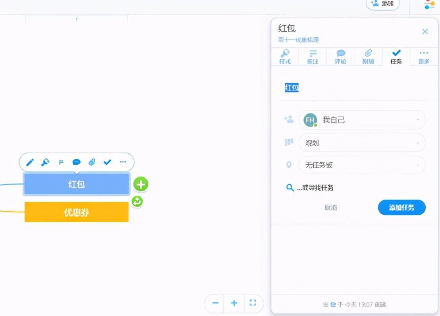Zoom out with the minus button
Viewport: 440px width, 316px height.
click(x=215, y=303)
